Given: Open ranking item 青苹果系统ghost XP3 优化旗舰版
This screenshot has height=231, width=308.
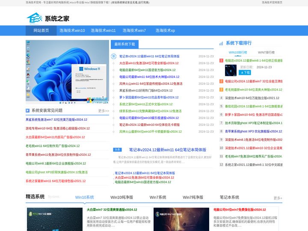Looking at the screenshot, I should 254,131.
